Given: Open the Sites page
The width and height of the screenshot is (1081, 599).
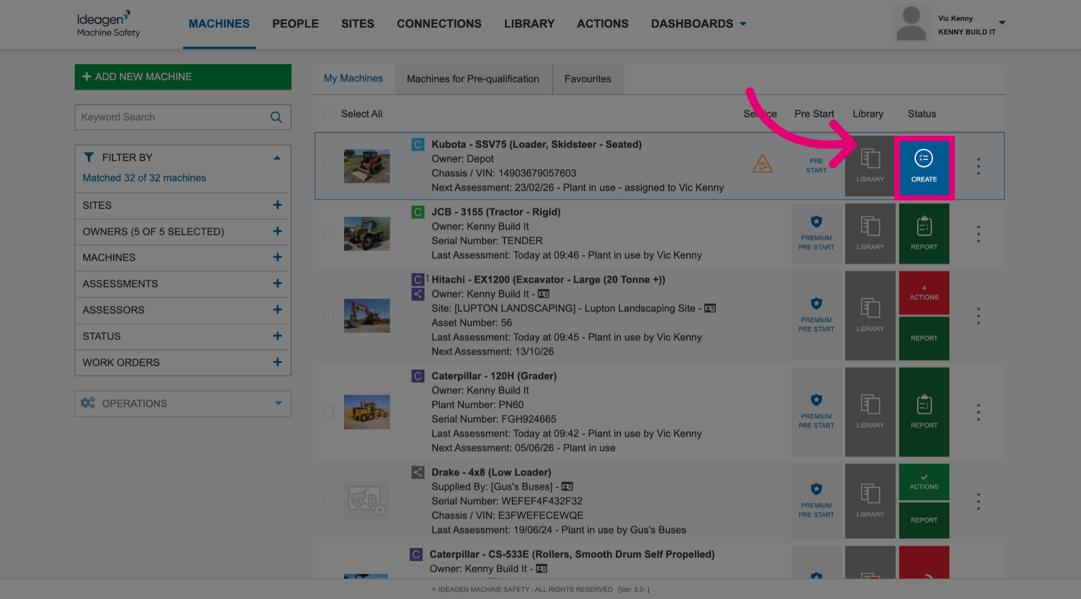Looking at the screenshot, I should [x=358, y=24].
